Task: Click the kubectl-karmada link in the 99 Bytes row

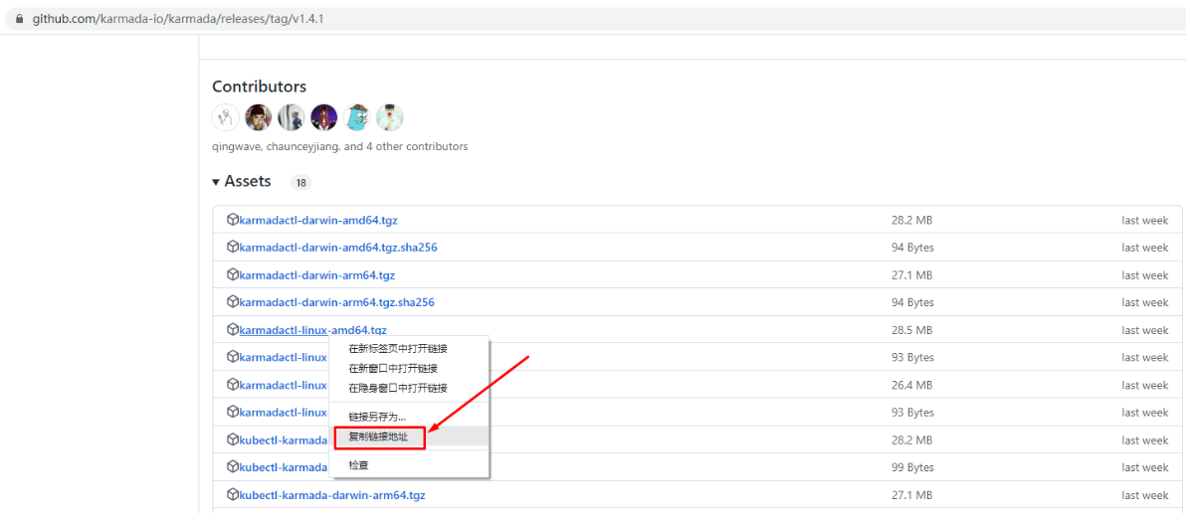Action: click(x=284, y=467)
